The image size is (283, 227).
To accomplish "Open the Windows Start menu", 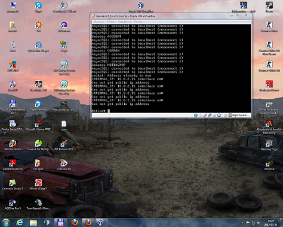I will coord(6,222).
